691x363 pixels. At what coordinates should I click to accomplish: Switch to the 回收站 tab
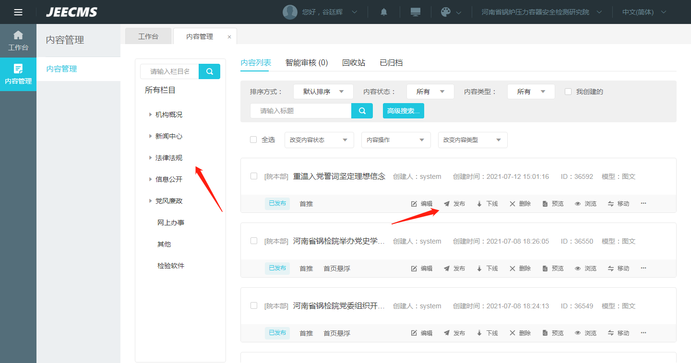point(354,63)
